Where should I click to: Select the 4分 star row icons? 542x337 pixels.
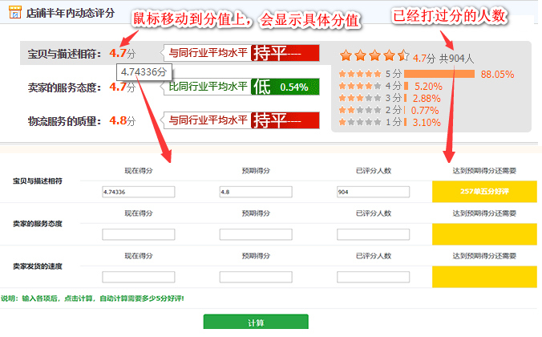click(361, 86)
